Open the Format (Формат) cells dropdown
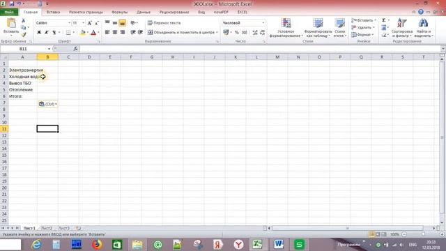Image resolution: width=446 pixels, height=251 pixels. [x=362, y=35]
